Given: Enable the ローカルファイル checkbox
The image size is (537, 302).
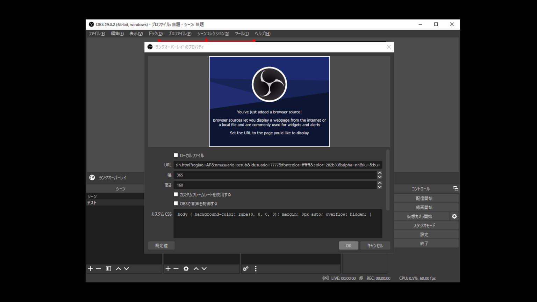Looking at the screenshot, I should (176, 155).
